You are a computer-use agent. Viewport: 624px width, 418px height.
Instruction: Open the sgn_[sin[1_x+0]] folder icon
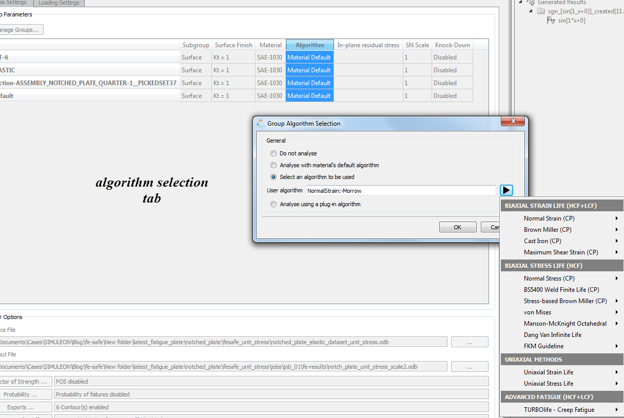(x=541, y=11)
